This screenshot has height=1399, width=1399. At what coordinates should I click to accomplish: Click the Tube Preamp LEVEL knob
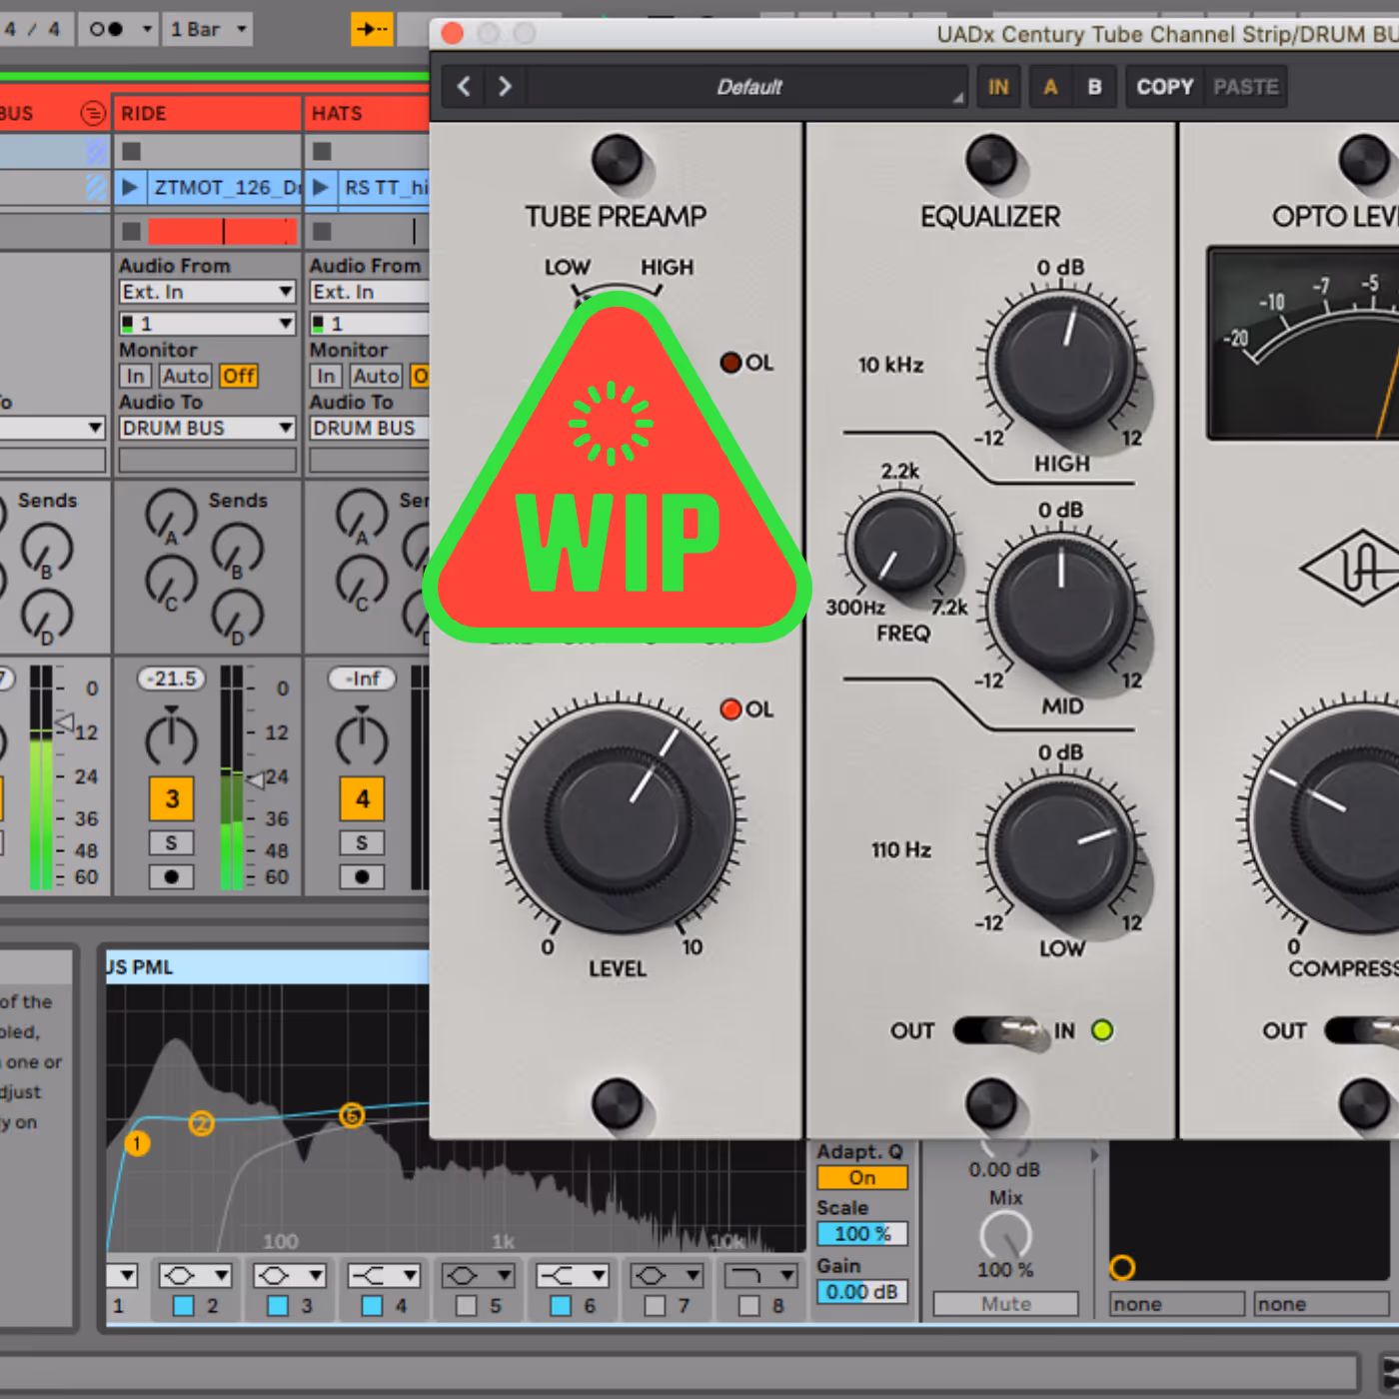pos(618,819)
